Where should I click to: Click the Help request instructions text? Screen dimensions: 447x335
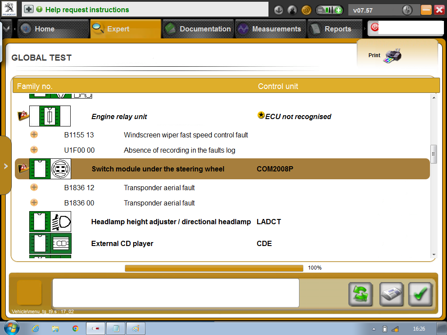coord(87,10)
